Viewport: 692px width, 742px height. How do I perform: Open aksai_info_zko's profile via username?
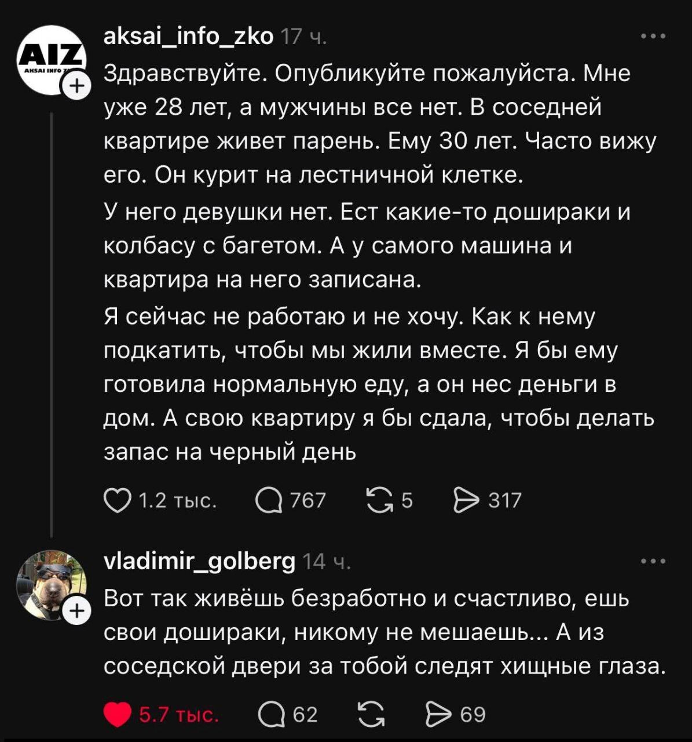coord(189,36)
